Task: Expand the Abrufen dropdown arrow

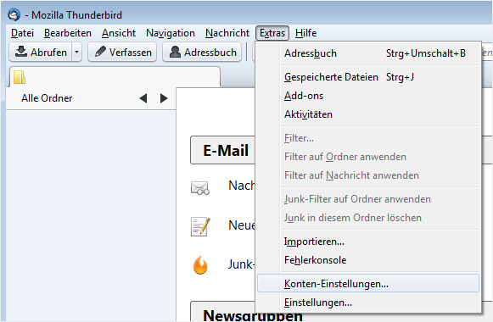Action: [x=76, y=52]
